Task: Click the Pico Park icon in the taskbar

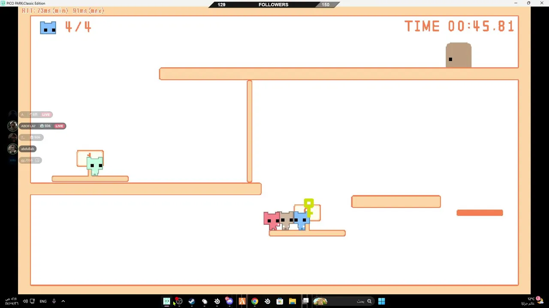Action: [167, 301]
